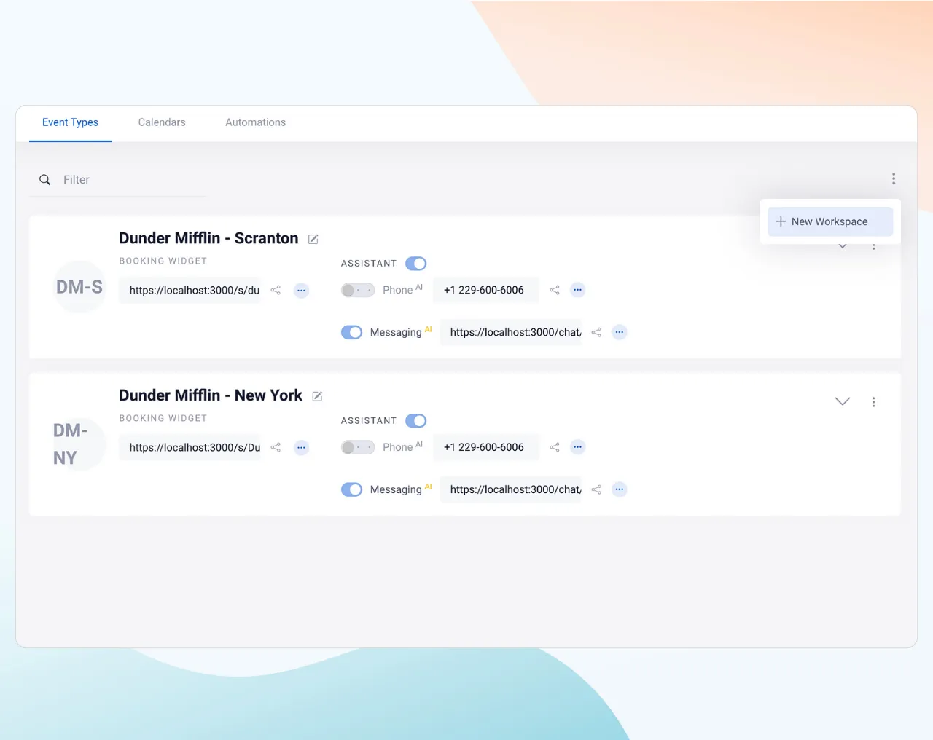Click the search magnifier icon

(x=44, y=180)
